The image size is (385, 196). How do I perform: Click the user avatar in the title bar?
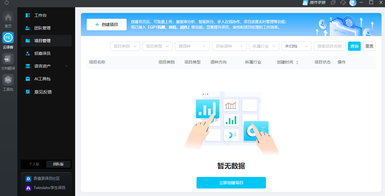click(x=353, y=3)
